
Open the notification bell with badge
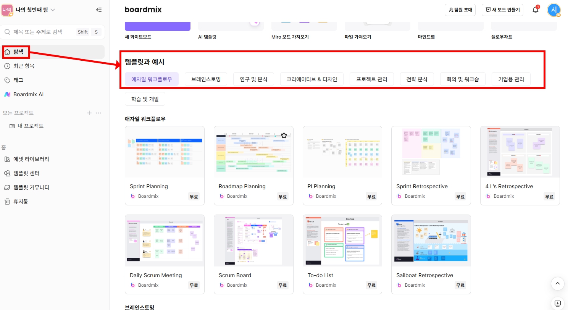tap(536, 10)
